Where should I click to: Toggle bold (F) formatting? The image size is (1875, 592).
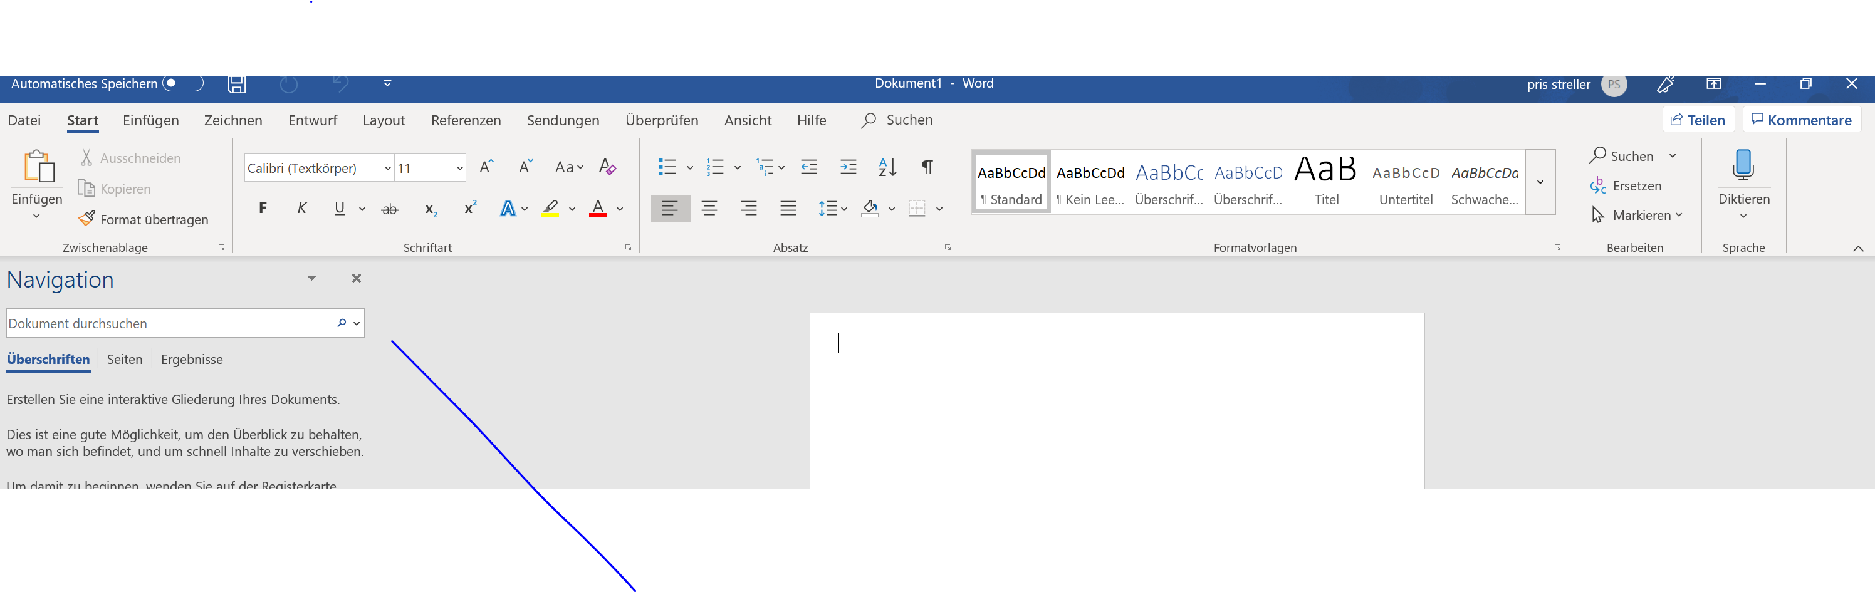point(263,208)
